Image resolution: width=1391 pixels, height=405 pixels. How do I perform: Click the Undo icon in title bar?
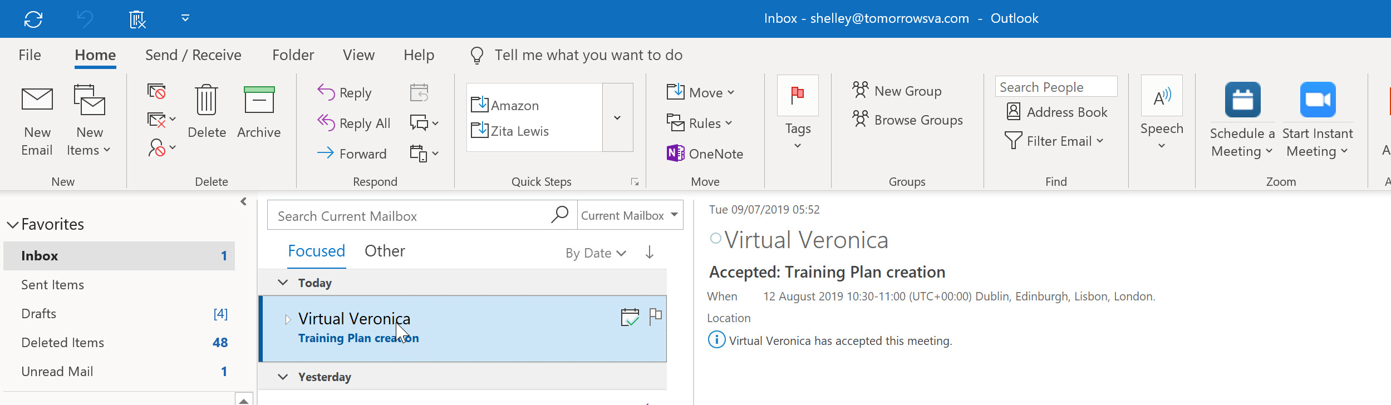(85, 19)
